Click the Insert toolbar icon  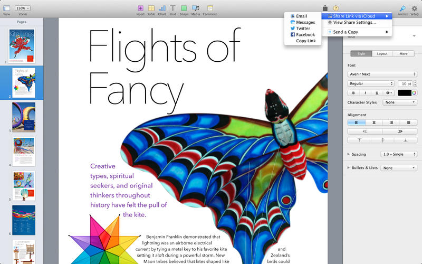pyautogui.click(x=140, y=8)
